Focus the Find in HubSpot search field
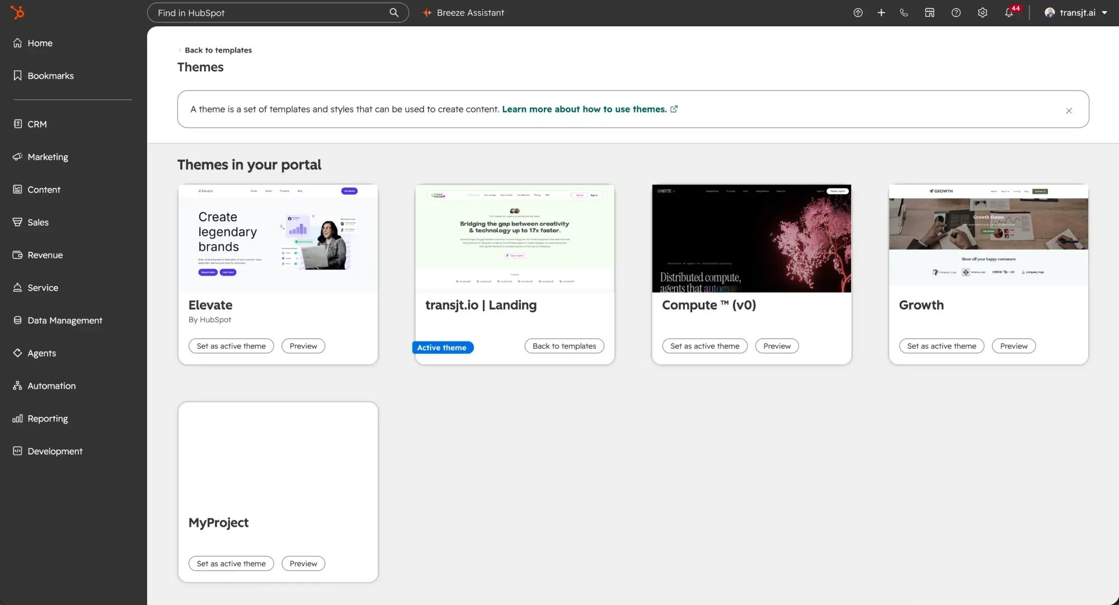The image size is (1119, 605). [278, 12]
